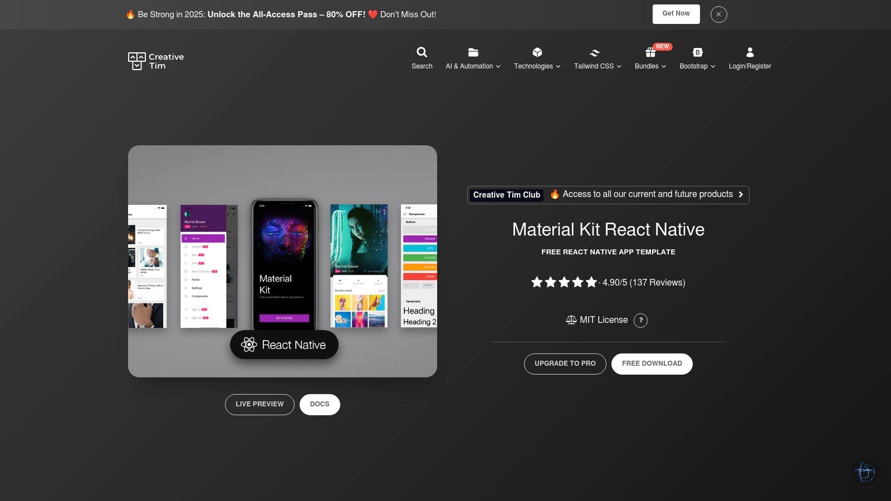The height and width of the screenshot is (501, 891).
Task: Open the Search menu label
Action: 422,66
